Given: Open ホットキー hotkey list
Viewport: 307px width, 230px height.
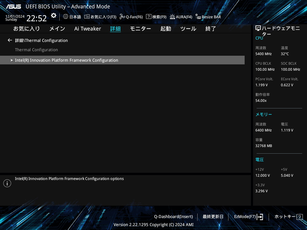Looking at the screenshot, I should click(285, 217).
